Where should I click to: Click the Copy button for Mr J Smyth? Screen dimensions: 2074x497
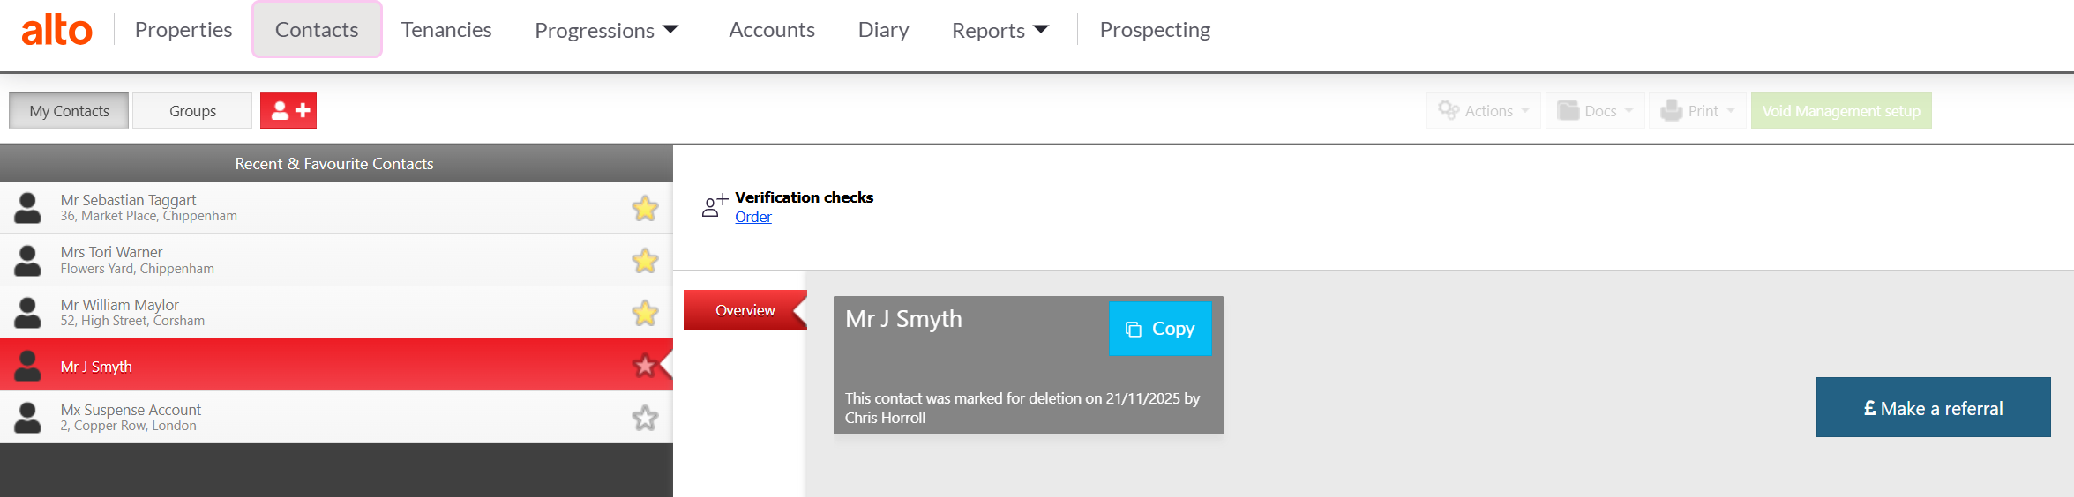pos(1160,329)
